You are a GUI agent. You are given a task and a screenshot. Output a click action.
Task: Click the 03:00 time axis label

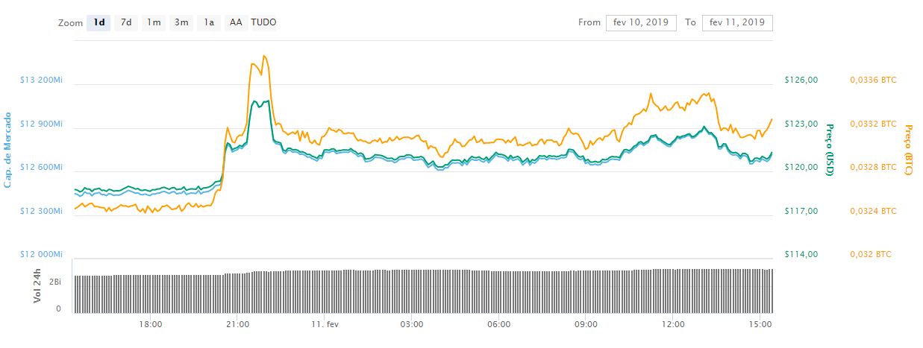click(412, 325)
